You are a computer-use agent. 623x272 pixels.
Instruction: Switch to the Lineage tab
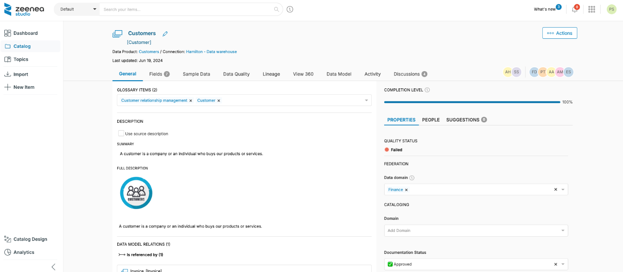point(271,74)
